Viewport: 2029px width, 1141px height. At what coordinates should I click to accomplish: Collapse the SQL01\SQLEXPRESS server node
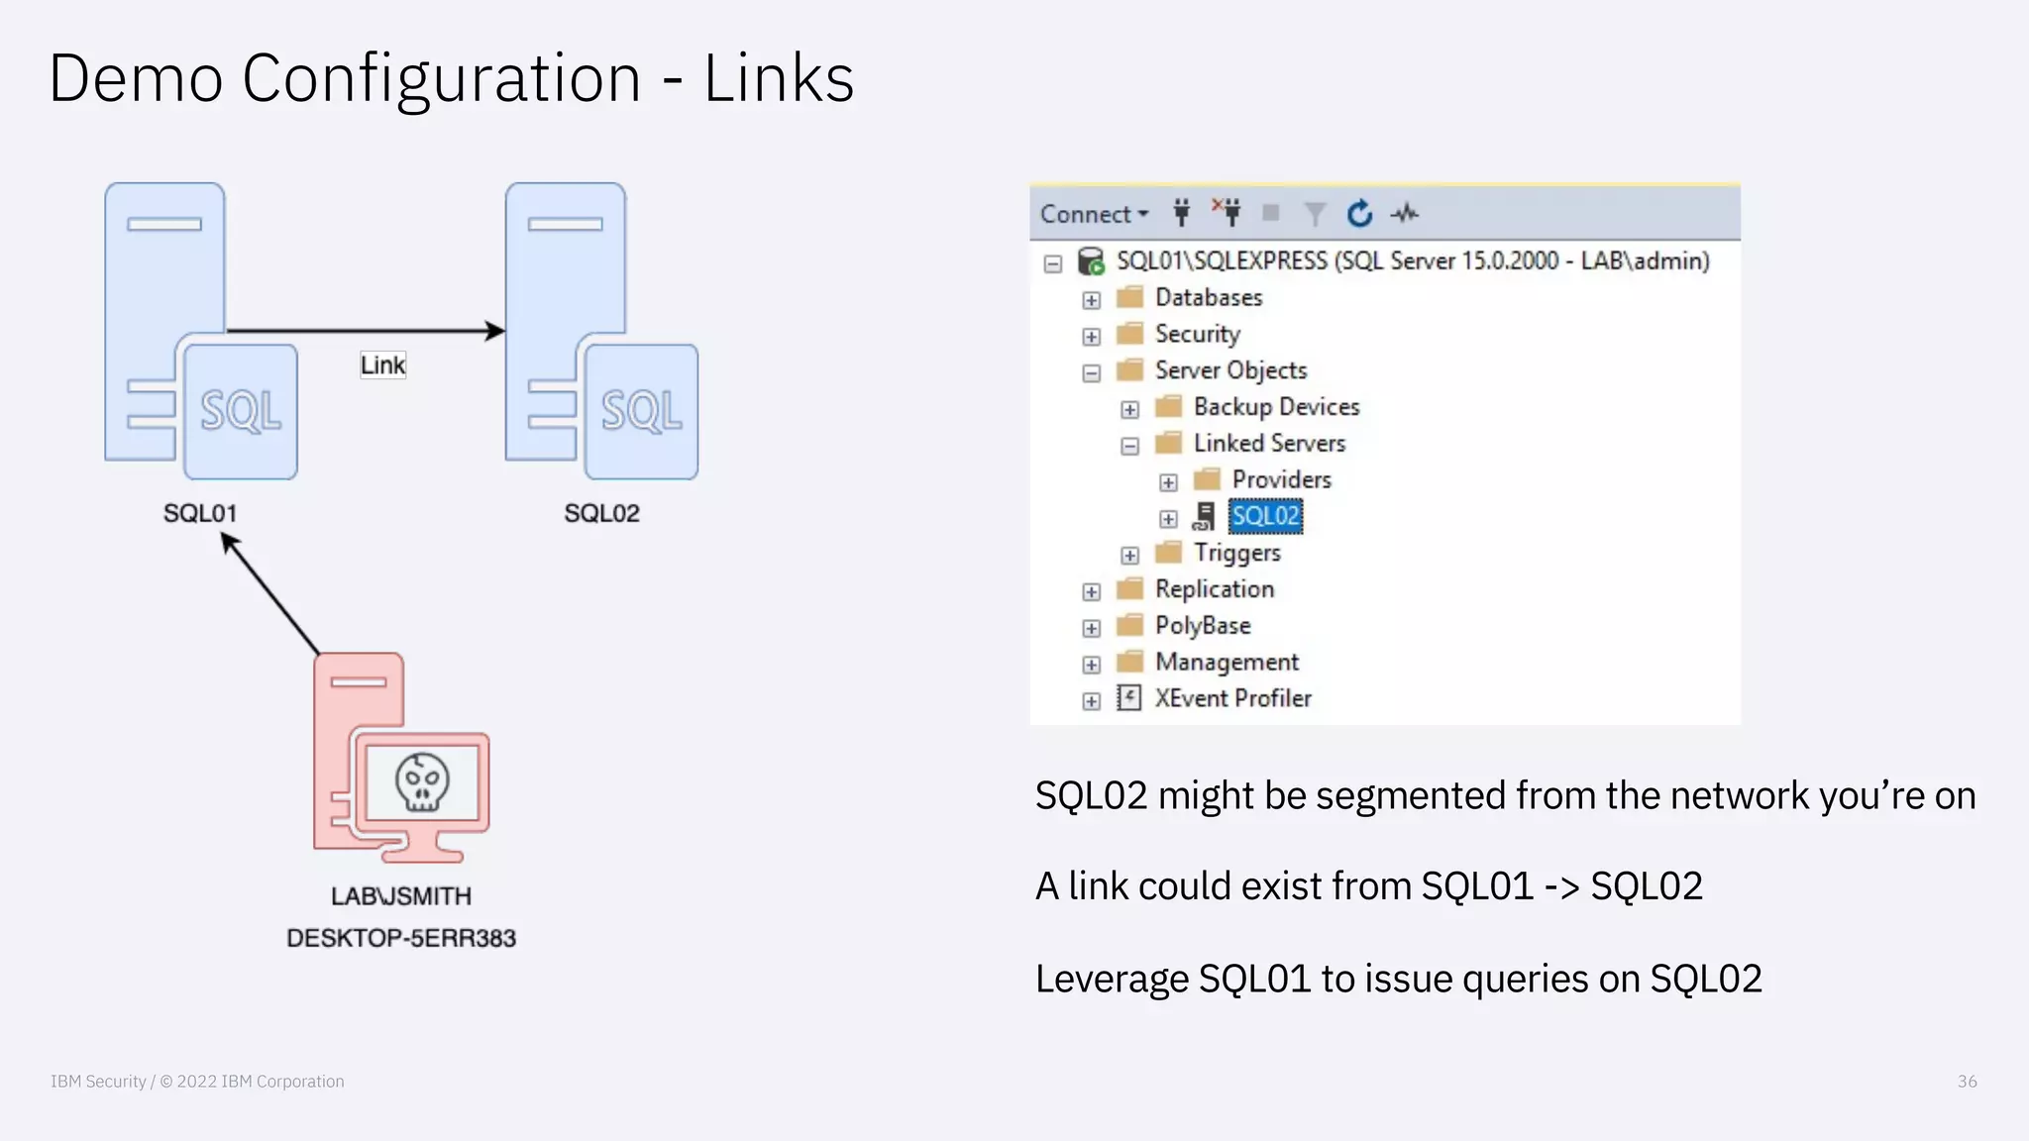click(x=1053, y=263)
